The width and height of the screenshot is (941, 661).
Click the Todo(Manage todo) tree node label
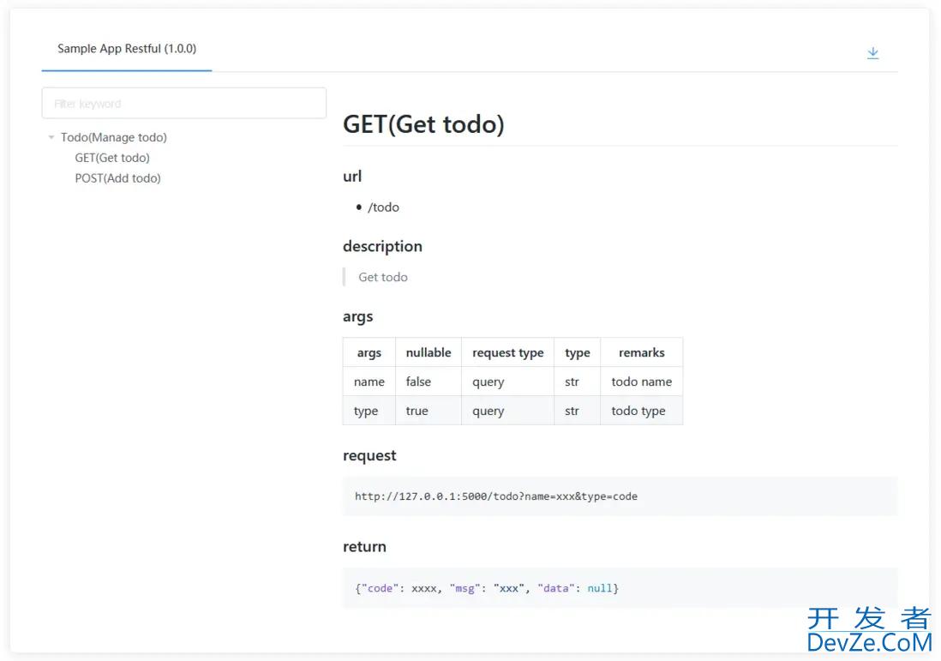113,137
